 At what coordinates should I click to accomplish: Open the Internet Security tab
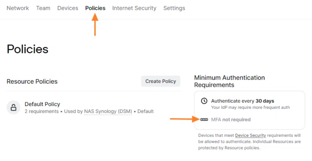(134, 8)
